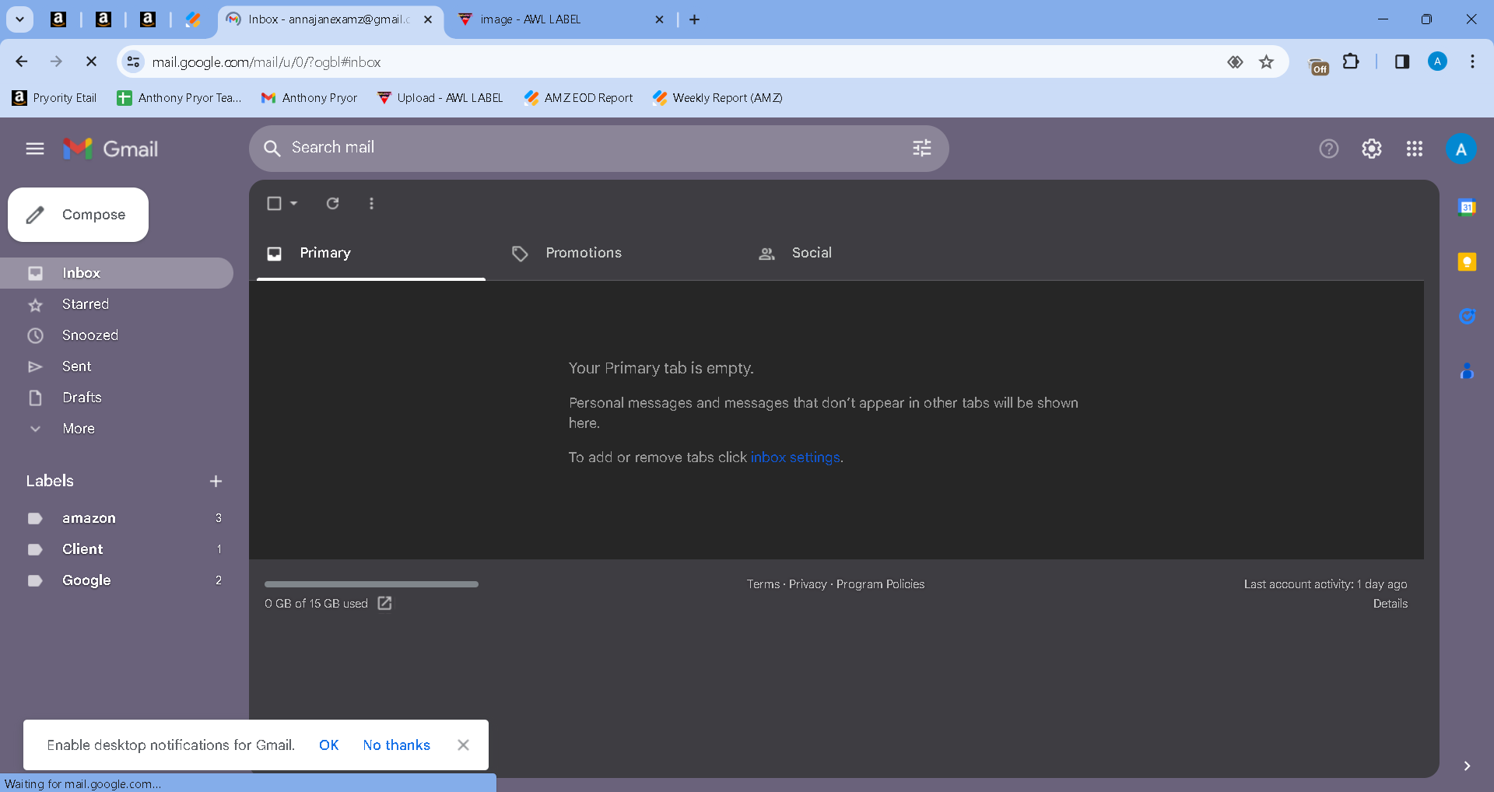
Task: Click the Compose button
Action: click(78, 215)
